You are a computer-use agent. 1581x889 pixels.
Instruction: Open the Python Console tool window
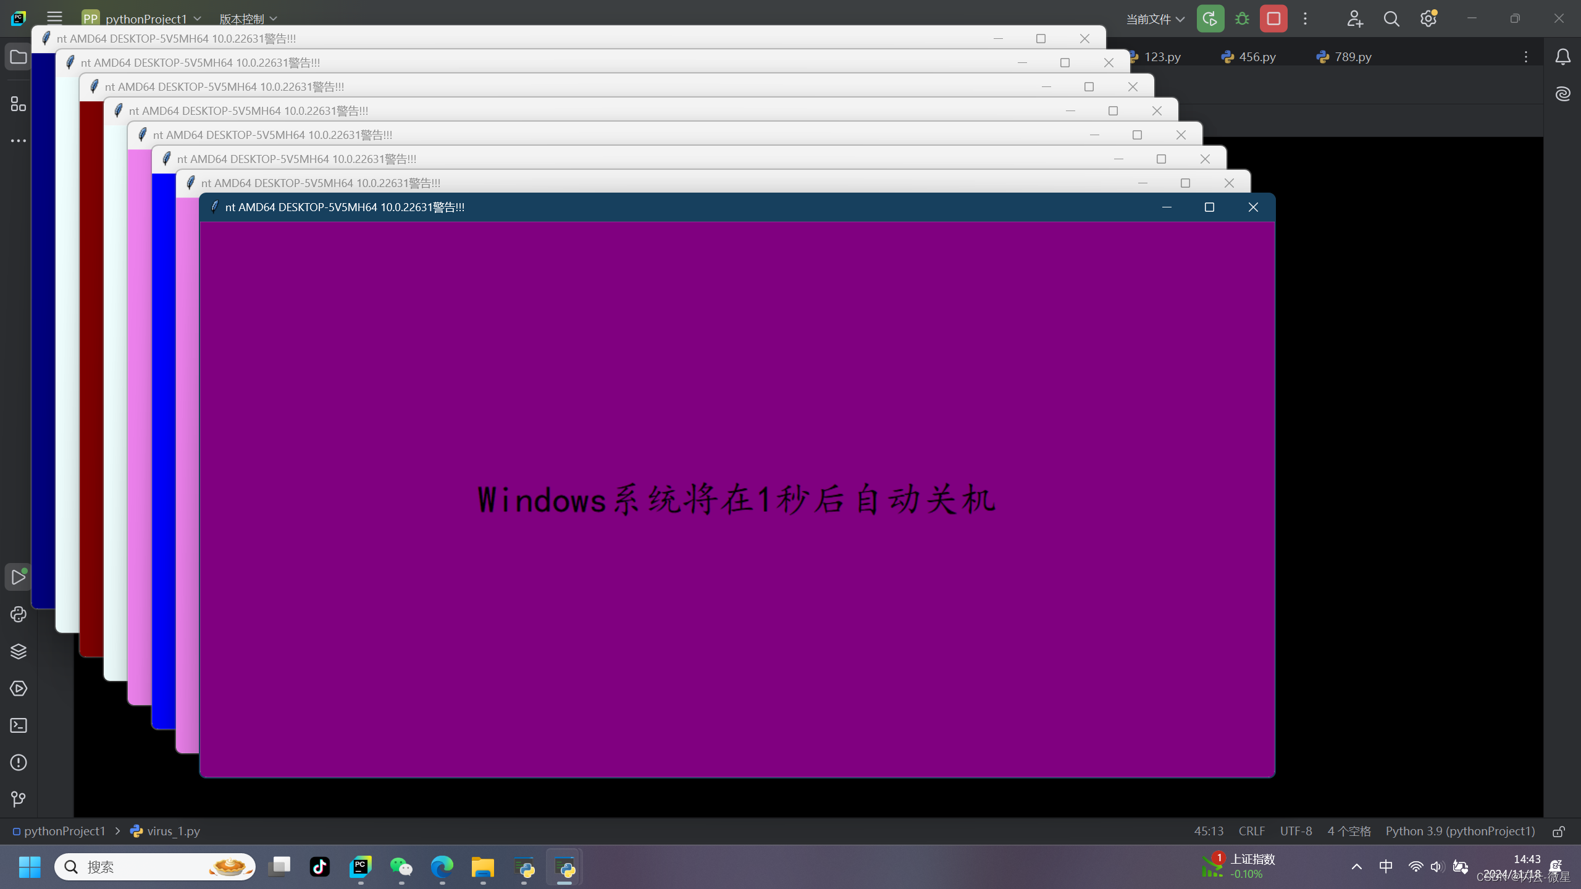(18, 614)
